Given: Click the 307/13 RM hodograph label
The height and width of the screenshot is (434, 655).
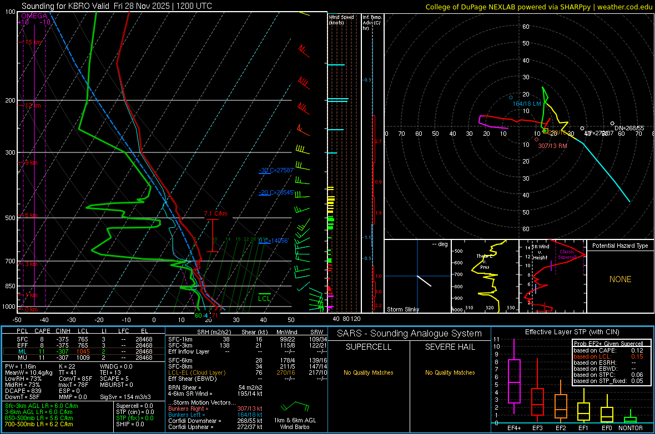Looking at the screenshot, I should tap(553, 146).
